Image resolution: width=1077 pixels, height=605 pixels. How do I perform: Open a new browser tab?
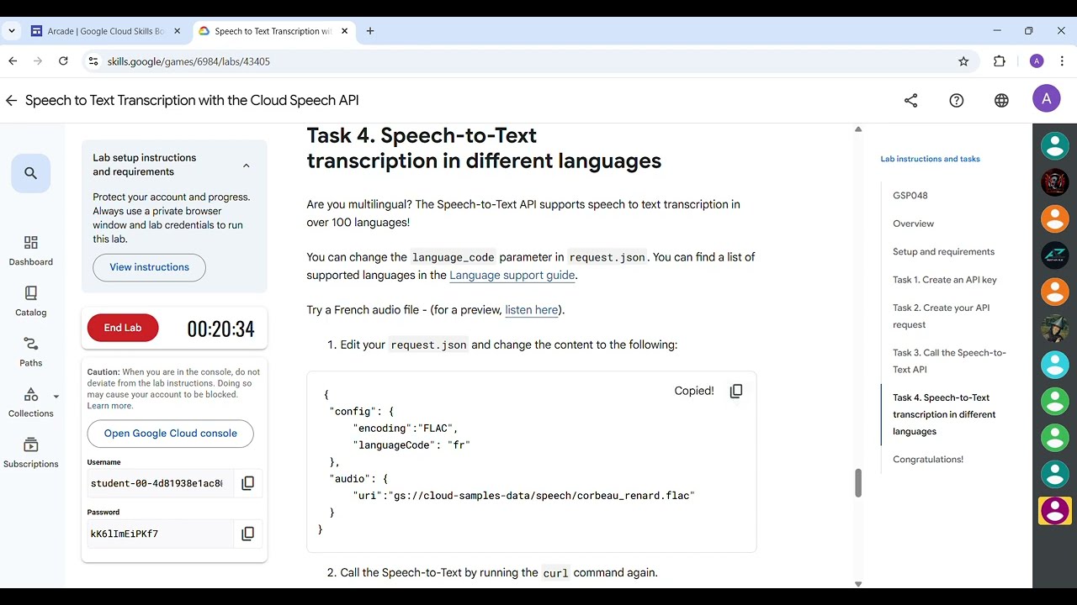tap(370, 31)
